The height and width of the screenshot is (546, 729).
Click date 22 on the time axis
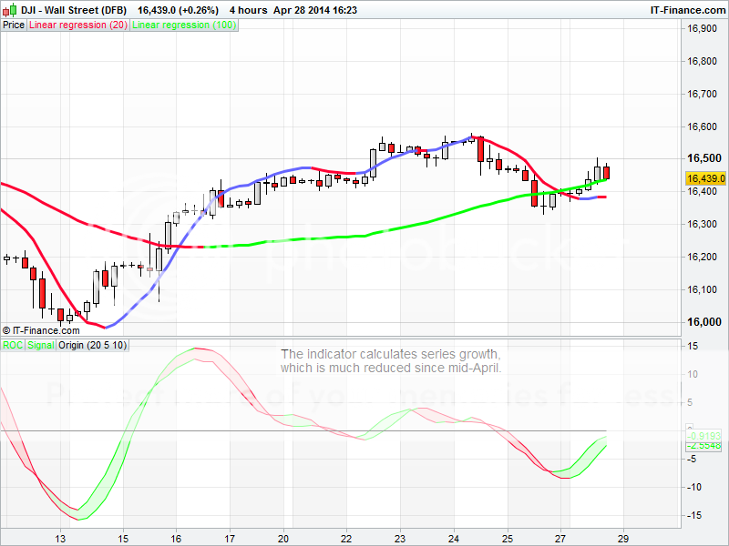[346, 538]
